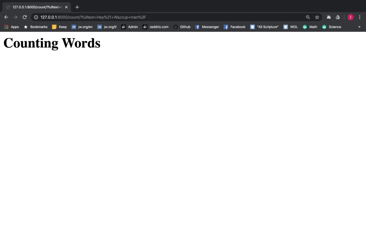This screenshot has width=366, height=229.
Task: View site information icon in address bar
Action: pyautogui.click(x=36, y=17)
